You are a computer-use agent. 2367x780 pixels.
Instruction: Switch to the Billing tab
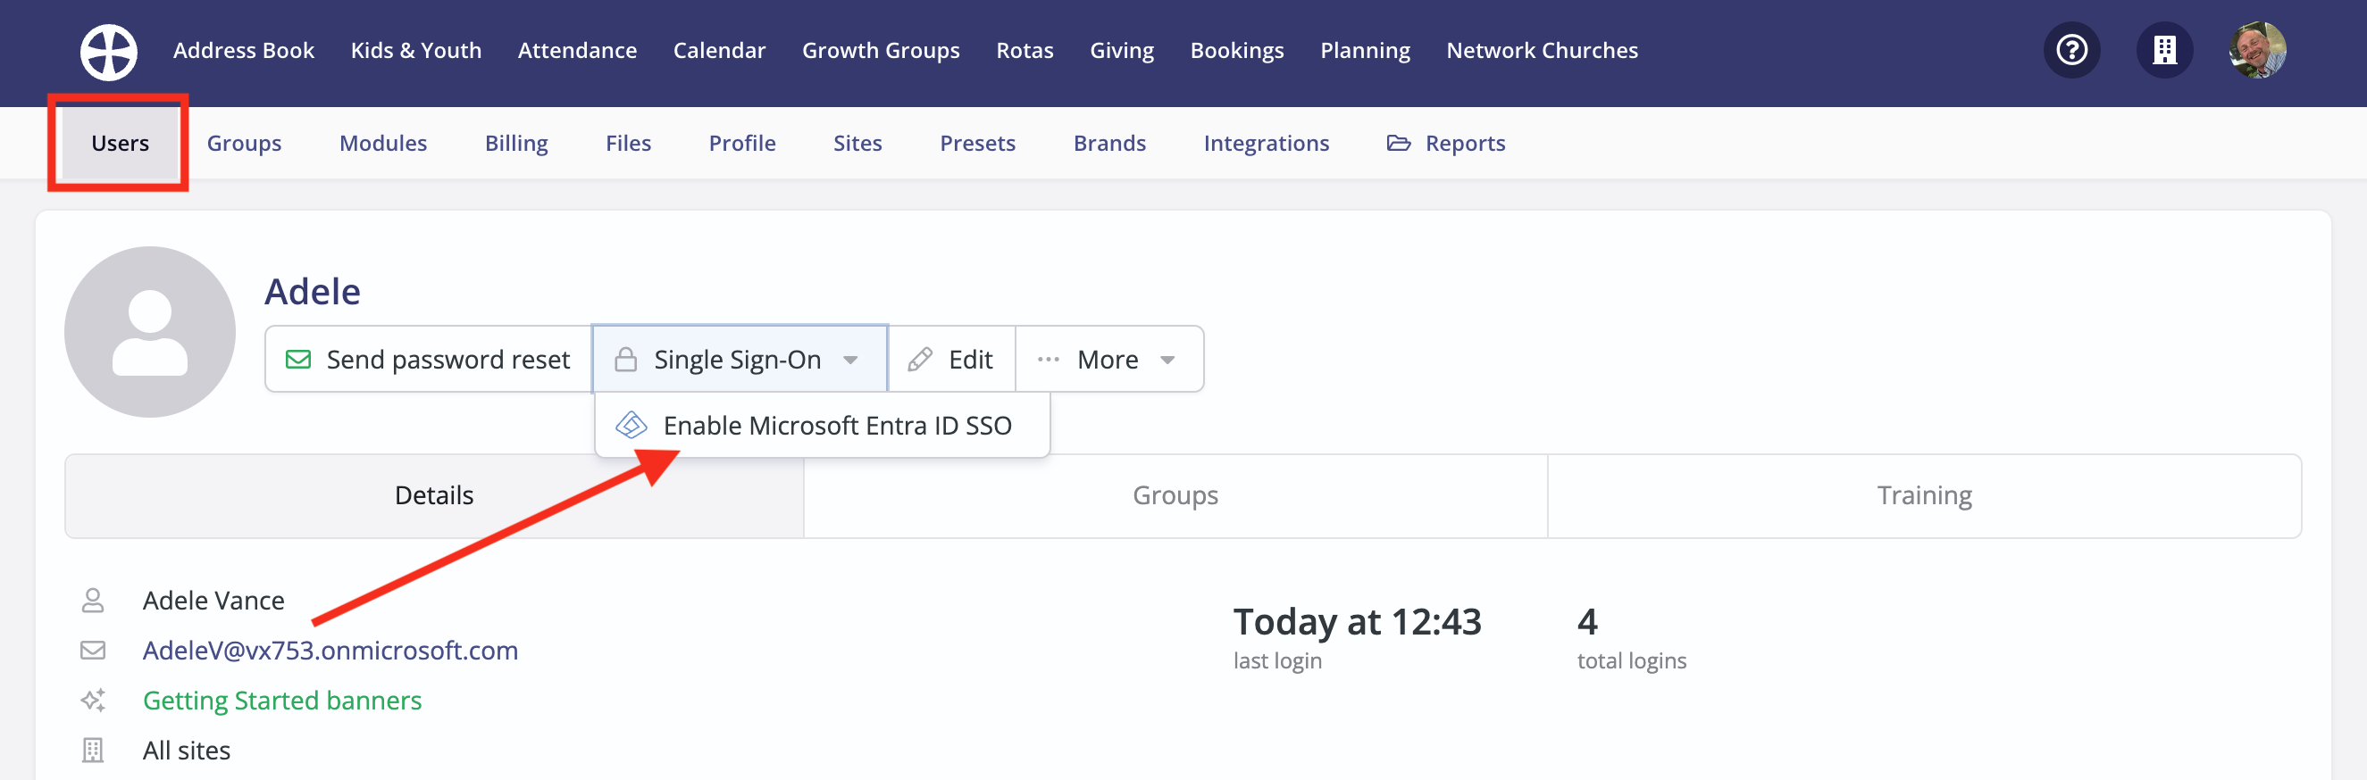pos(516,143)
